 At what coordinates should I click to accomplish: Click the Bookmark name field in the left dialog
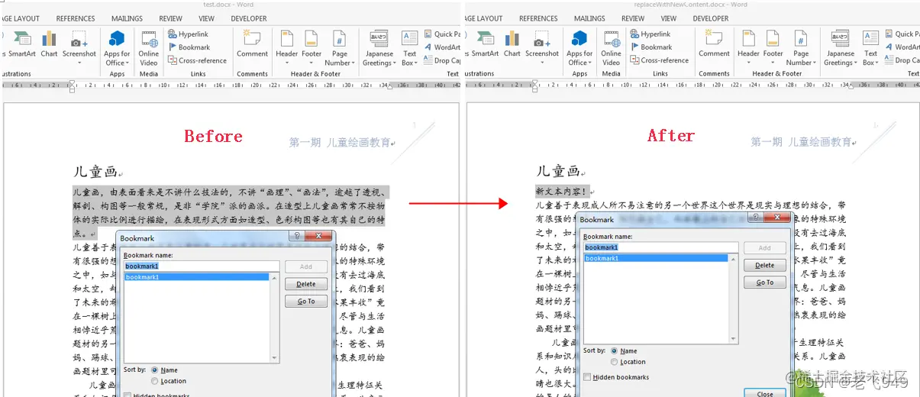202,266
